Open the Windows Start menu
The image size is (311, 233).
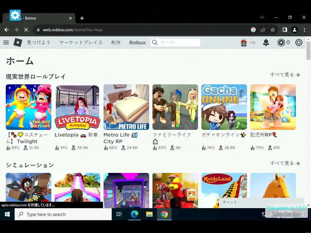[x=7, y=214]
